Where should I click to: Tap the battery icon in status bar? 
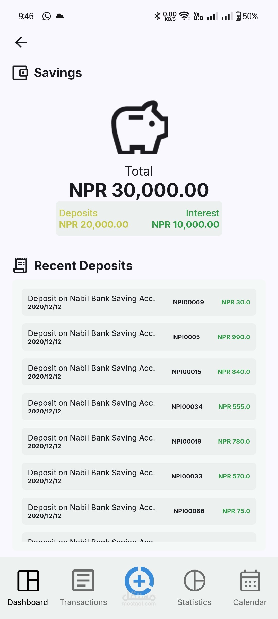click(x=238, y=16)
